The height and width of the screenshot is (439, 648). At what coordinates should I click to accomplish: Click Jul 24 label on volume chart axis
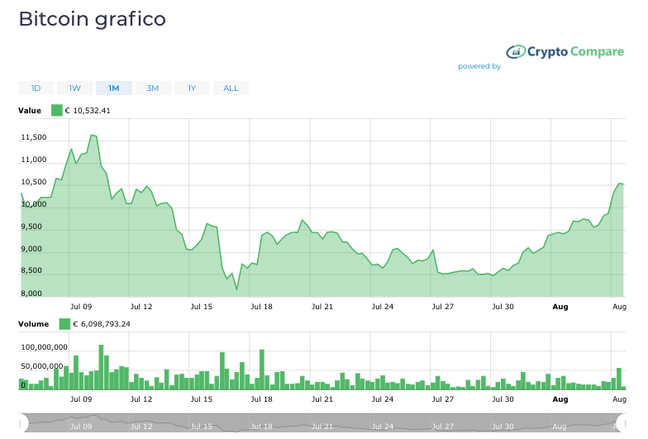(382, 399)
